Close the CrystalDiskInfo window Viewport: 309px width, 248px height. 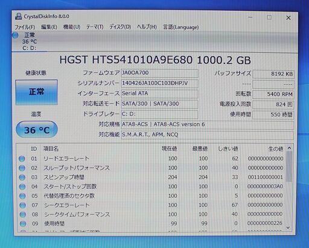tap(288, 18)
